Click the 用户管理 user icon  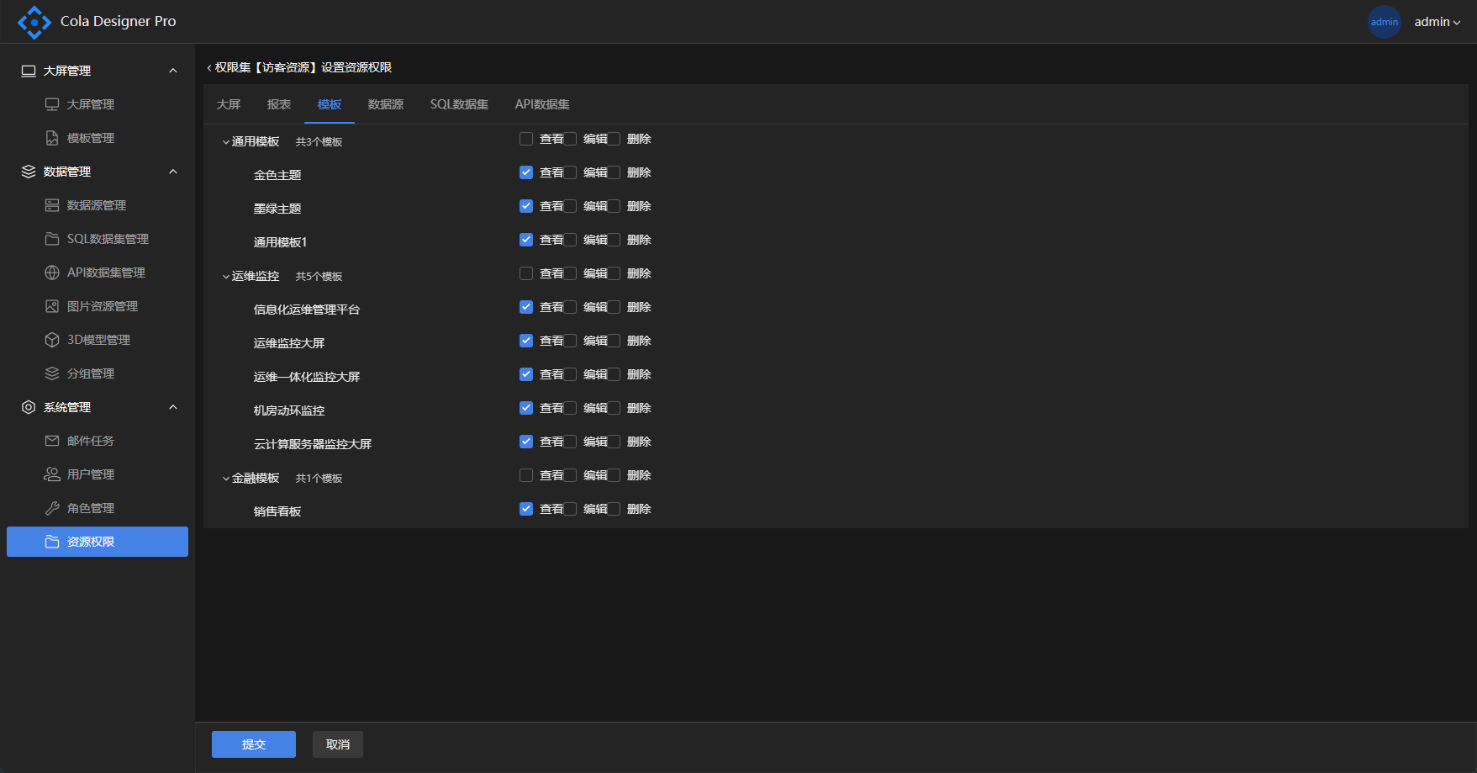click(52, 474)
